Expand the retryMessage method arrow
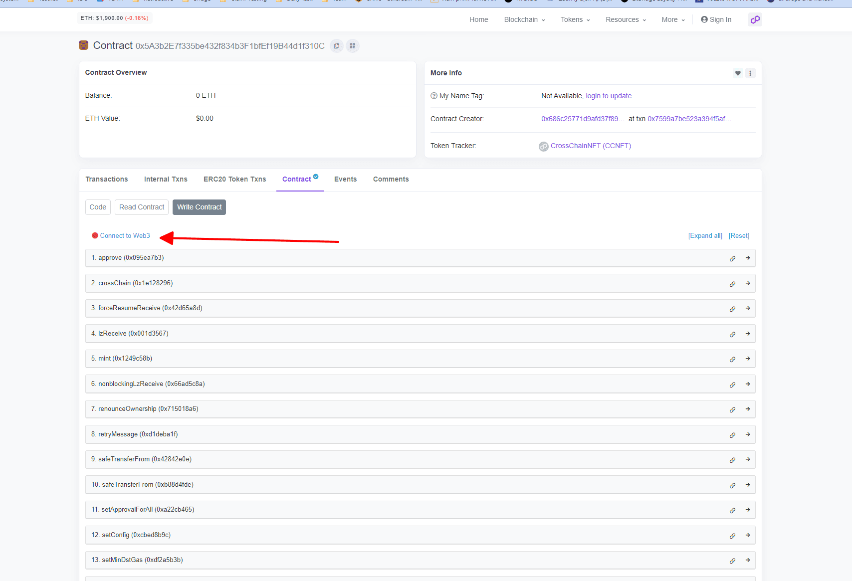This screenshot has width=852, height=581. pyautogui.click(x=748, y=434)
